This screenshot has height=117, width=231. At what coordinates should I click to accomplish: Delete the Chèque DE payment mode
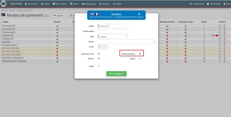224,39
